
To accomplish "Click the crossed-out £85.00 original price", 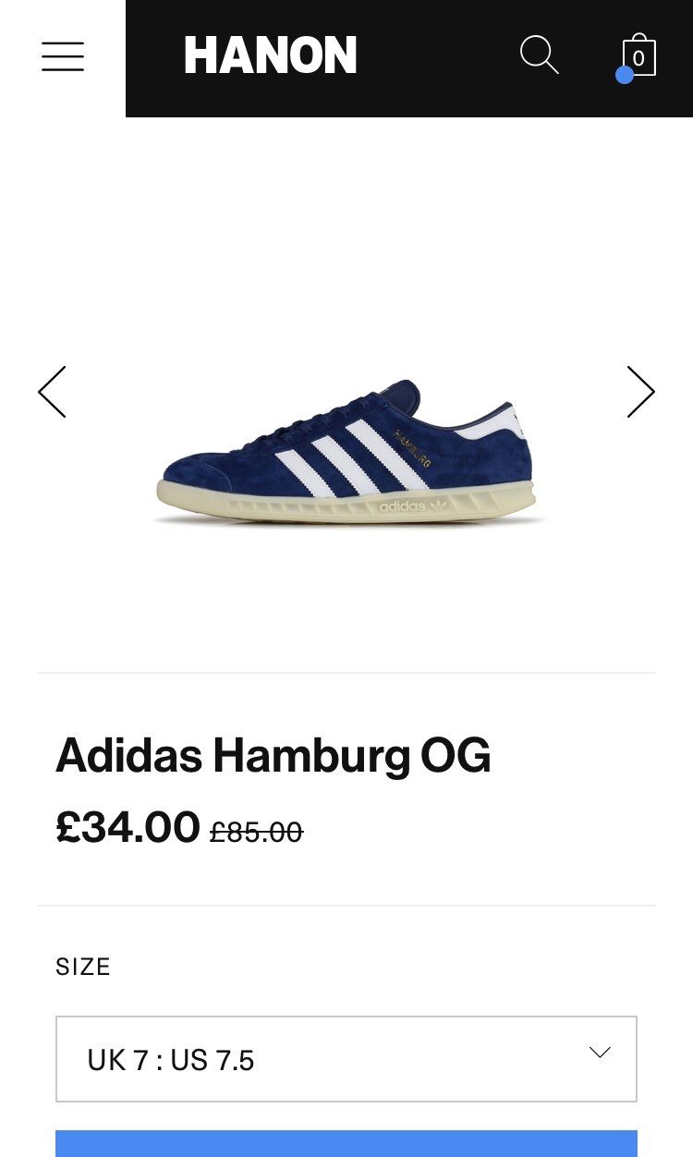I will click(256, 833).
